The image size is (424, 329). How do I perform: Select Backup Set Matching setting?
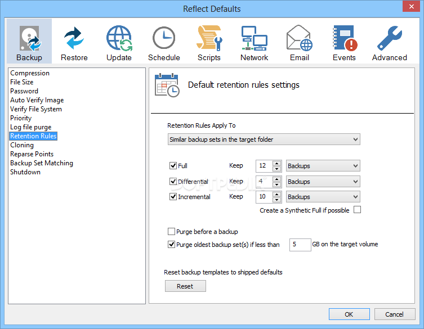click(41, 163)
